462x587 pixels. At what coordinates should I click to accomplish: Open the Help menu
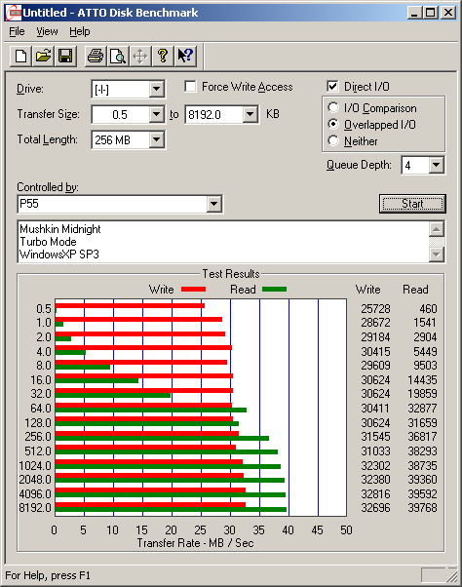[80, 32]
